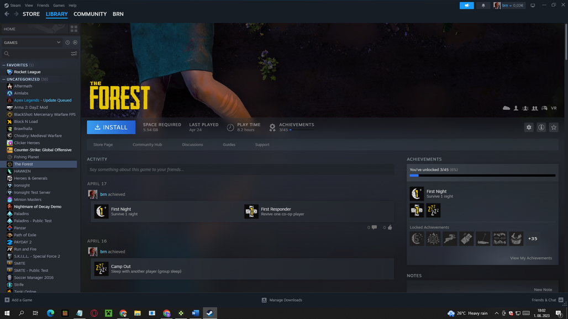Open the Help menu
This screenshot has height=319, width=568.
pos(72,6)
